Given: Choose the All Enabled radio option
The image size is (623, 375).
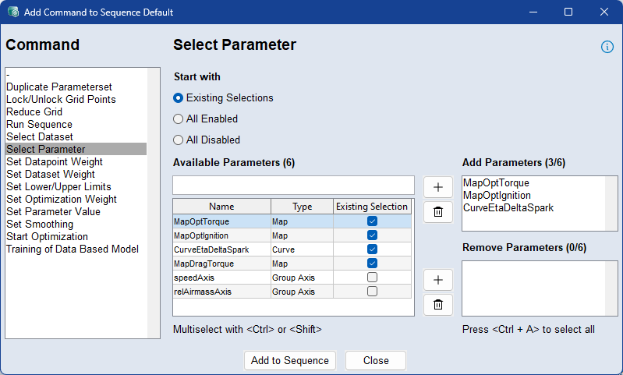Looking at the screenshot, I should [179, 119].
